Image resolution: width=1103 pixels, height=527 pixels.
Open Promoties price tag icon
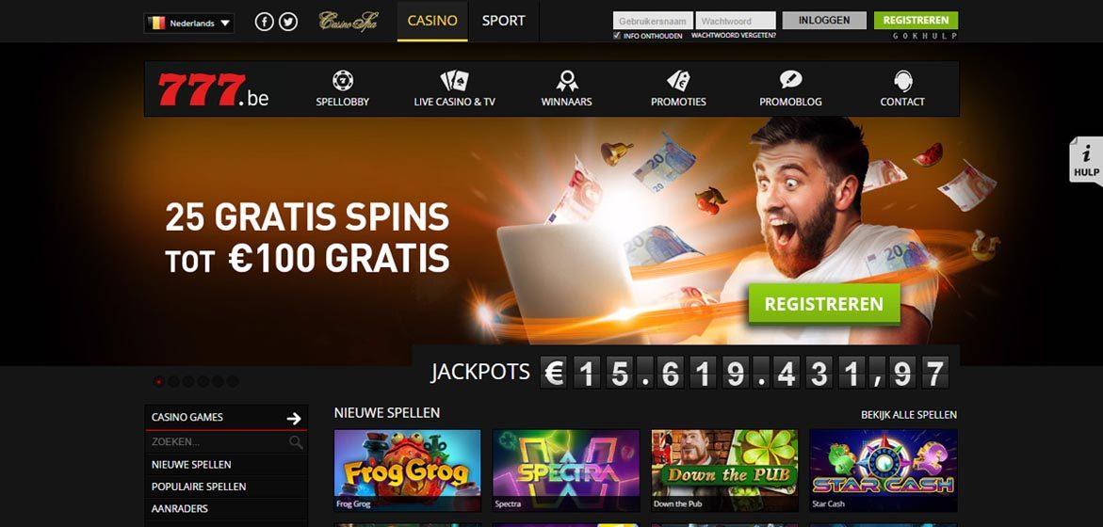(x=678, y=81)
